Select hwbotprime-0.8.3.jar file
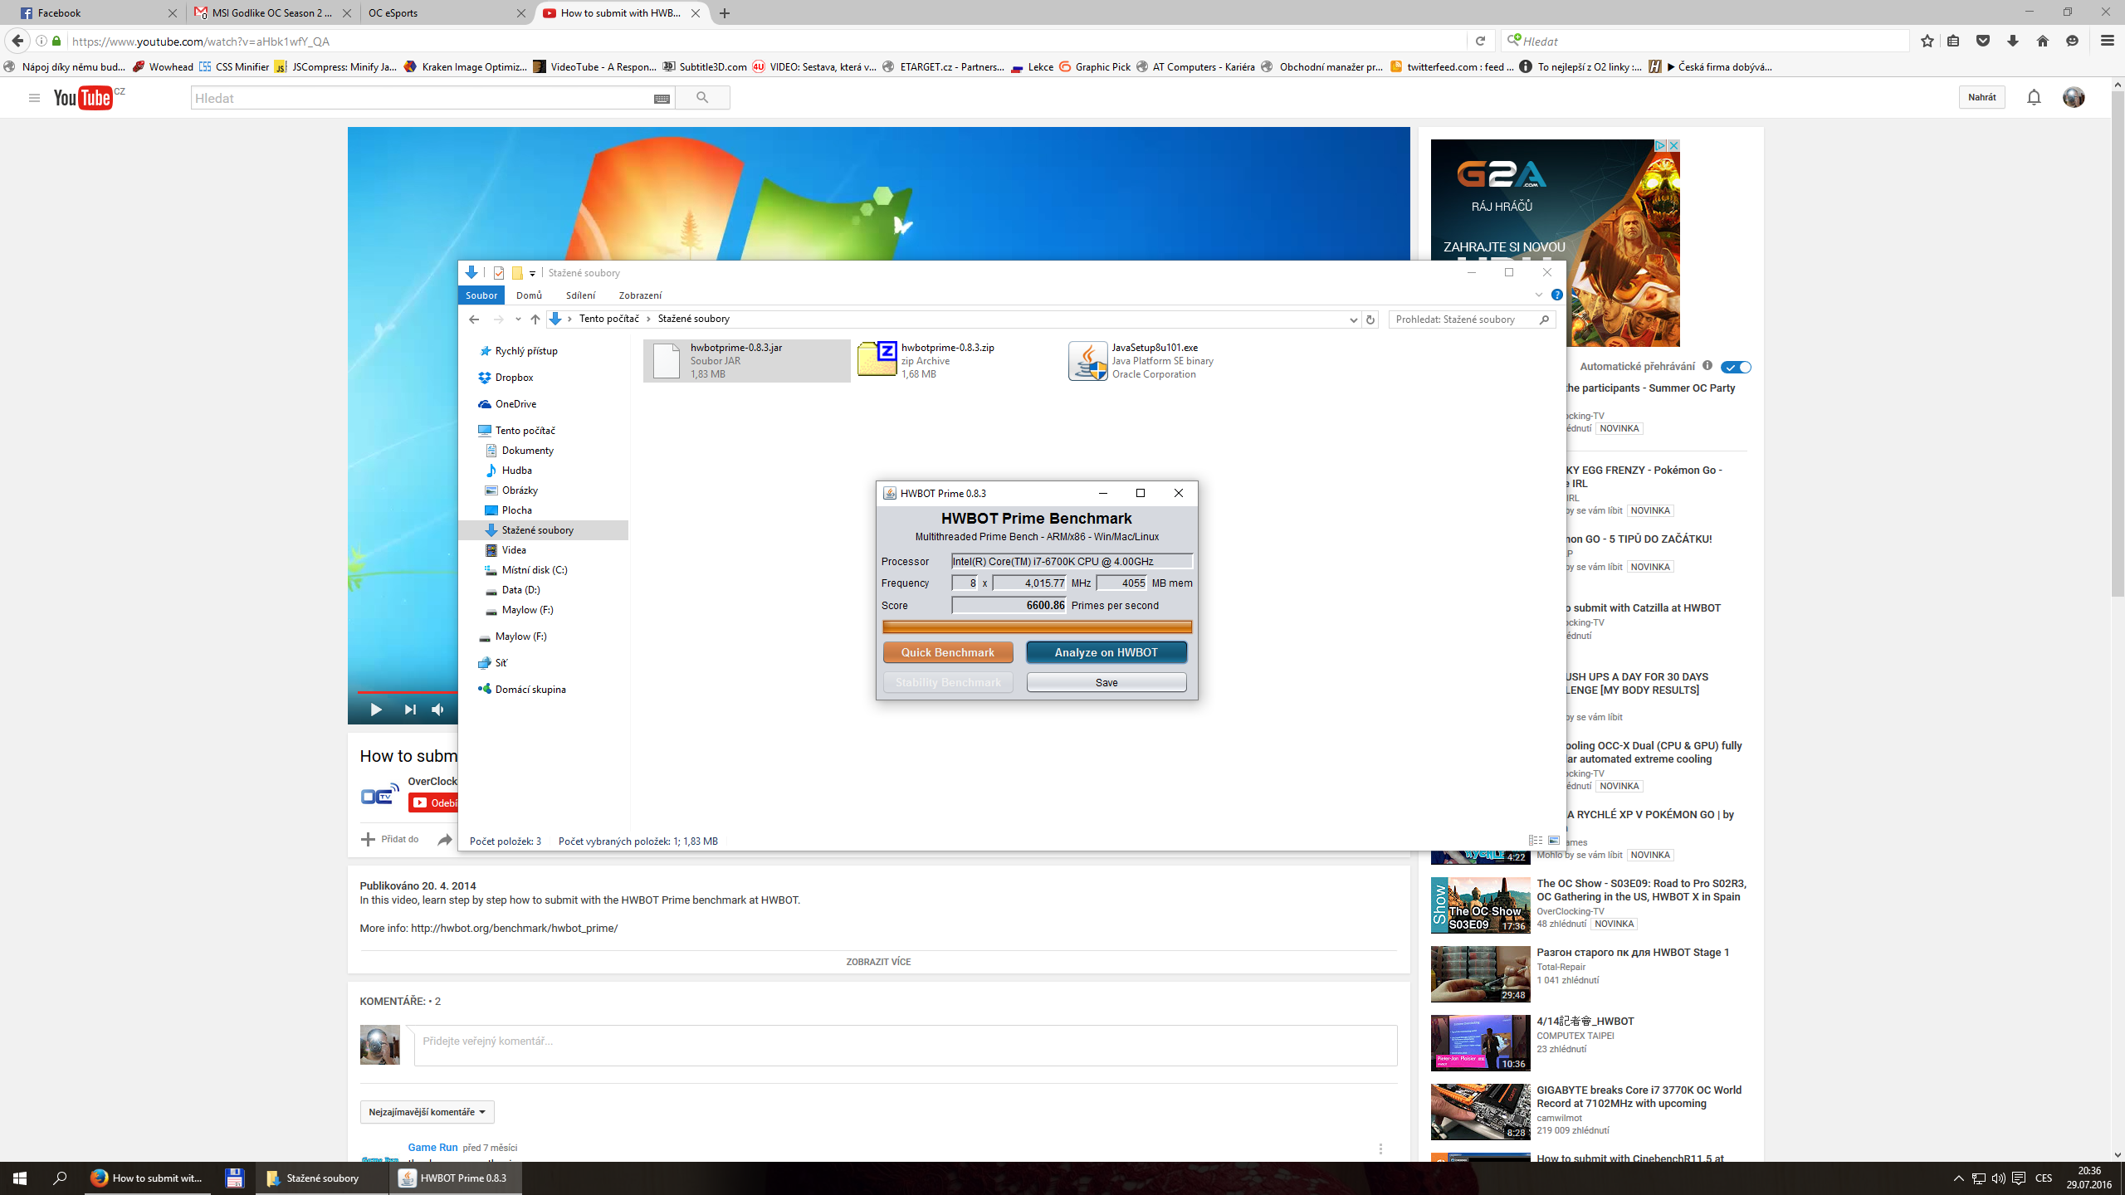The image size is (2125, 1195). [x=746, y=360]
